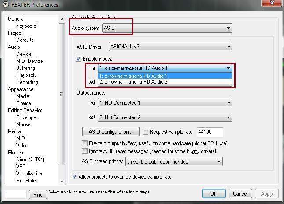Select MIDI under Media
Image resolution: width=284 pixels, height=204 pixels.
pyautogui.click(x=22, y=138)
